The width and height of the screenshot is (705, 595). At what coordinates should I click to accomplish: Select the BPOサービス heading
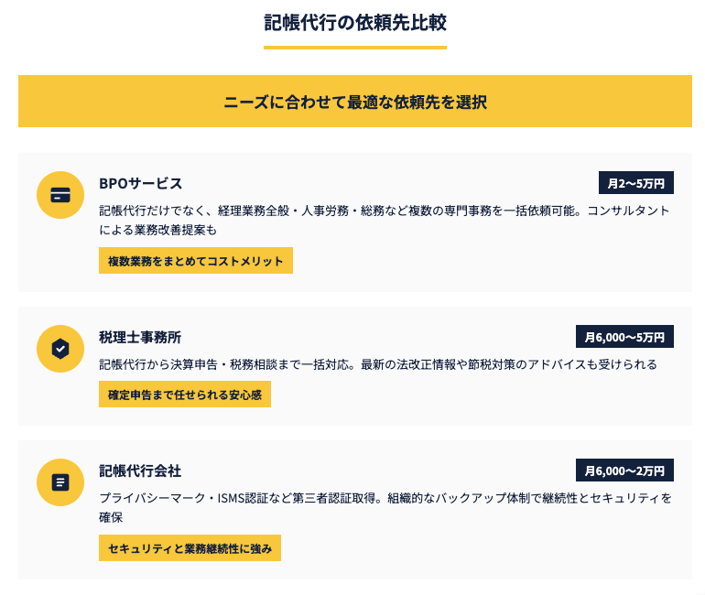coord(140,183)
